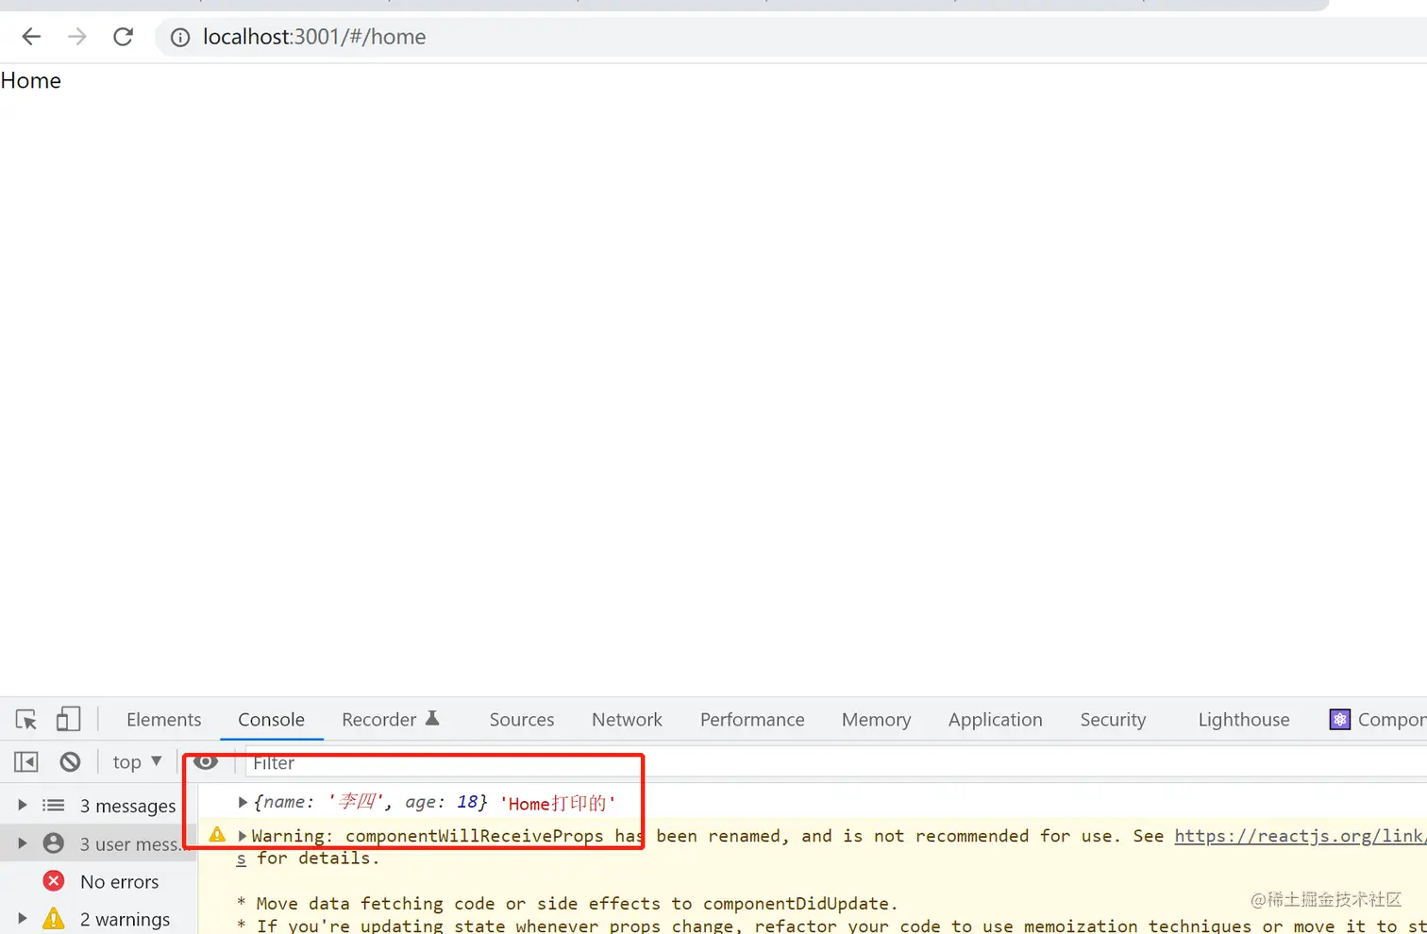Toggle the device toolbar
1427x934 pixels.
point(68,720)
